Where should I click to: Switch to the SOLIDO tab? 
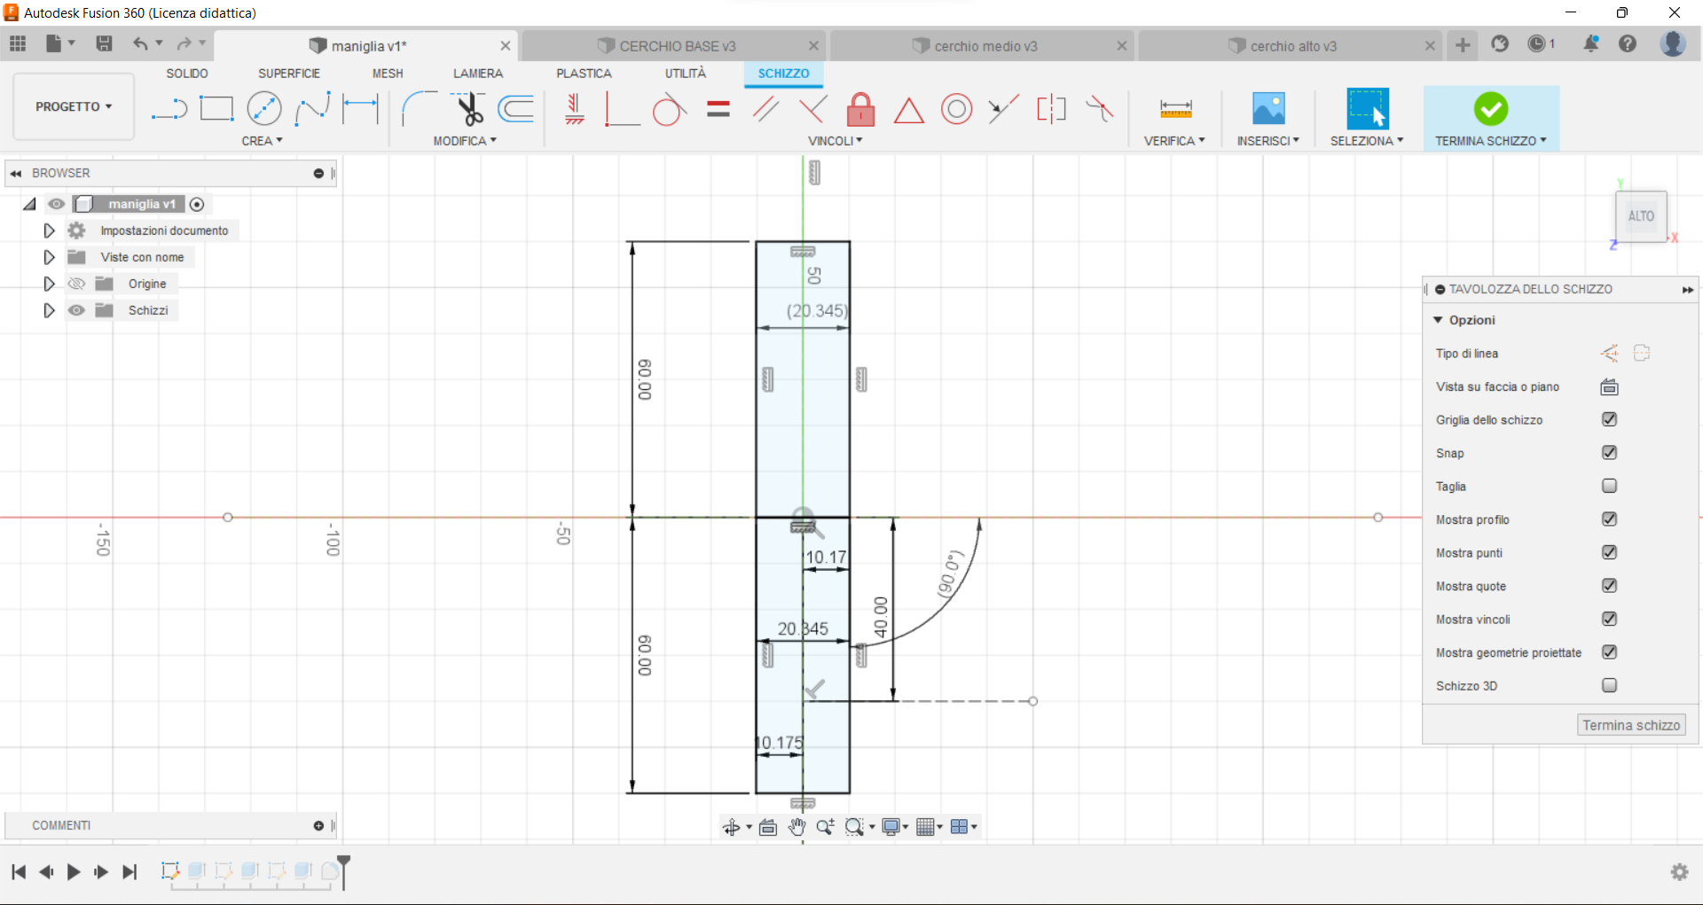[187, 74]
